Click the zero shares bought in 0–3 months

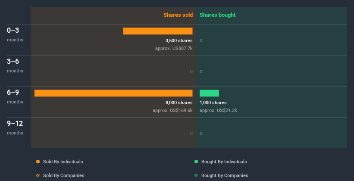201,41
